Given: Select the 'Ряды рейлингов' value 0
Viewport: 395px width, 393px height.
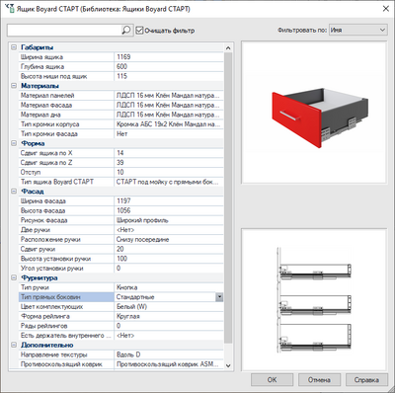Looking at the screenshot, I should (x=169, y=326).
